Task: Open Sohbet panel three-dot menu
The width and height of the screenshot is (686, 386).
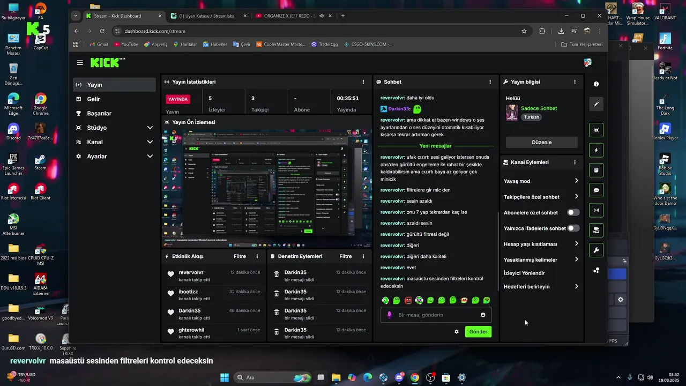Action: (x=490, y=82)
